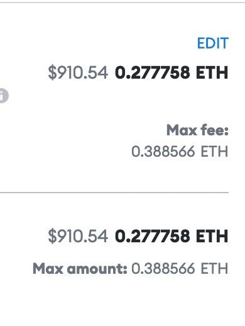This screenshot has height=326, width=245.
Task: Click ETH unit at end of Max amount row
Action: tap(214, 269)
